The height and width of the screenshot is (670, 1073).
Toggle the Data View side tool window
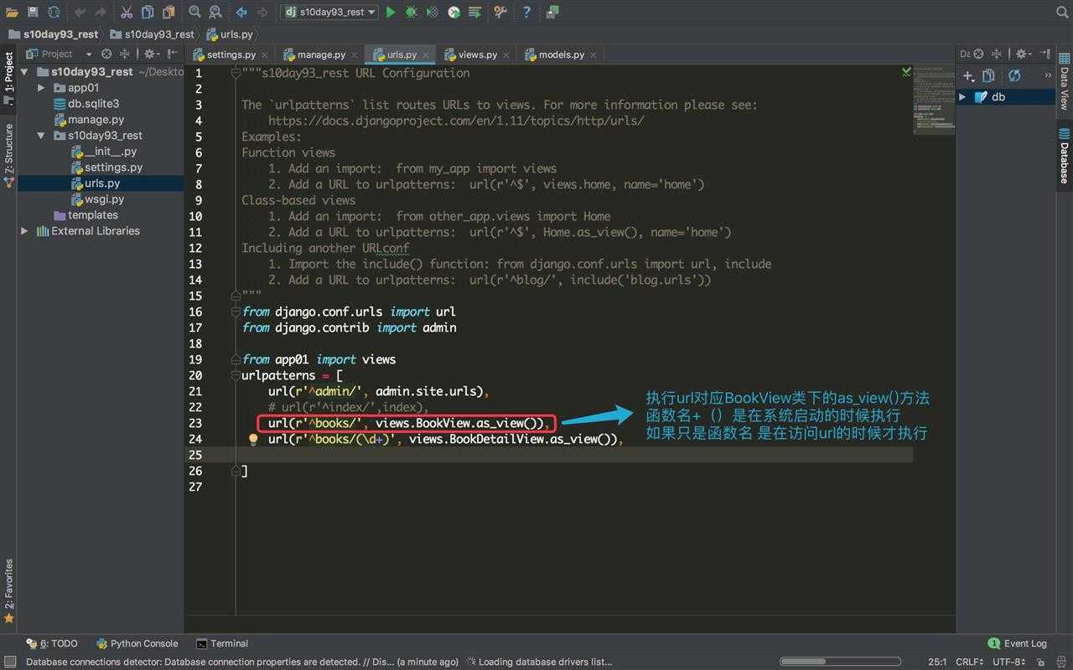[x=1065, y=81]
